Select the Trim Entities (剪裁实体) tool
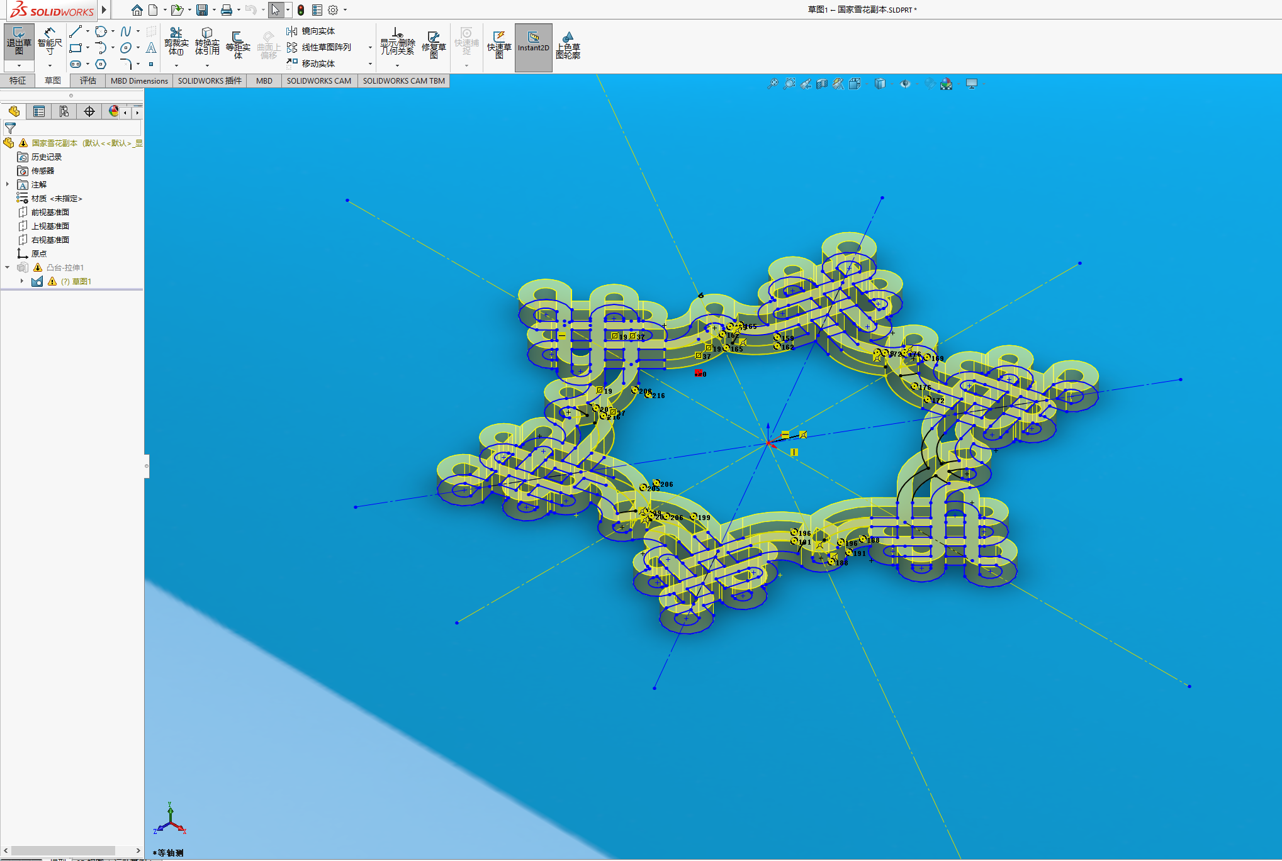 pyautogui.click(x=176, y=42)
